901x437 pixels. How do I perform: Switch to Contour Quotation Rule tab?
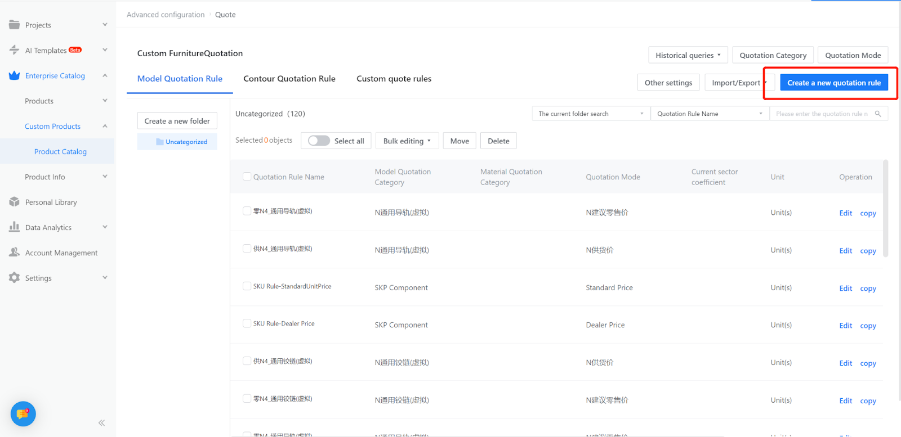click(289, 79)
